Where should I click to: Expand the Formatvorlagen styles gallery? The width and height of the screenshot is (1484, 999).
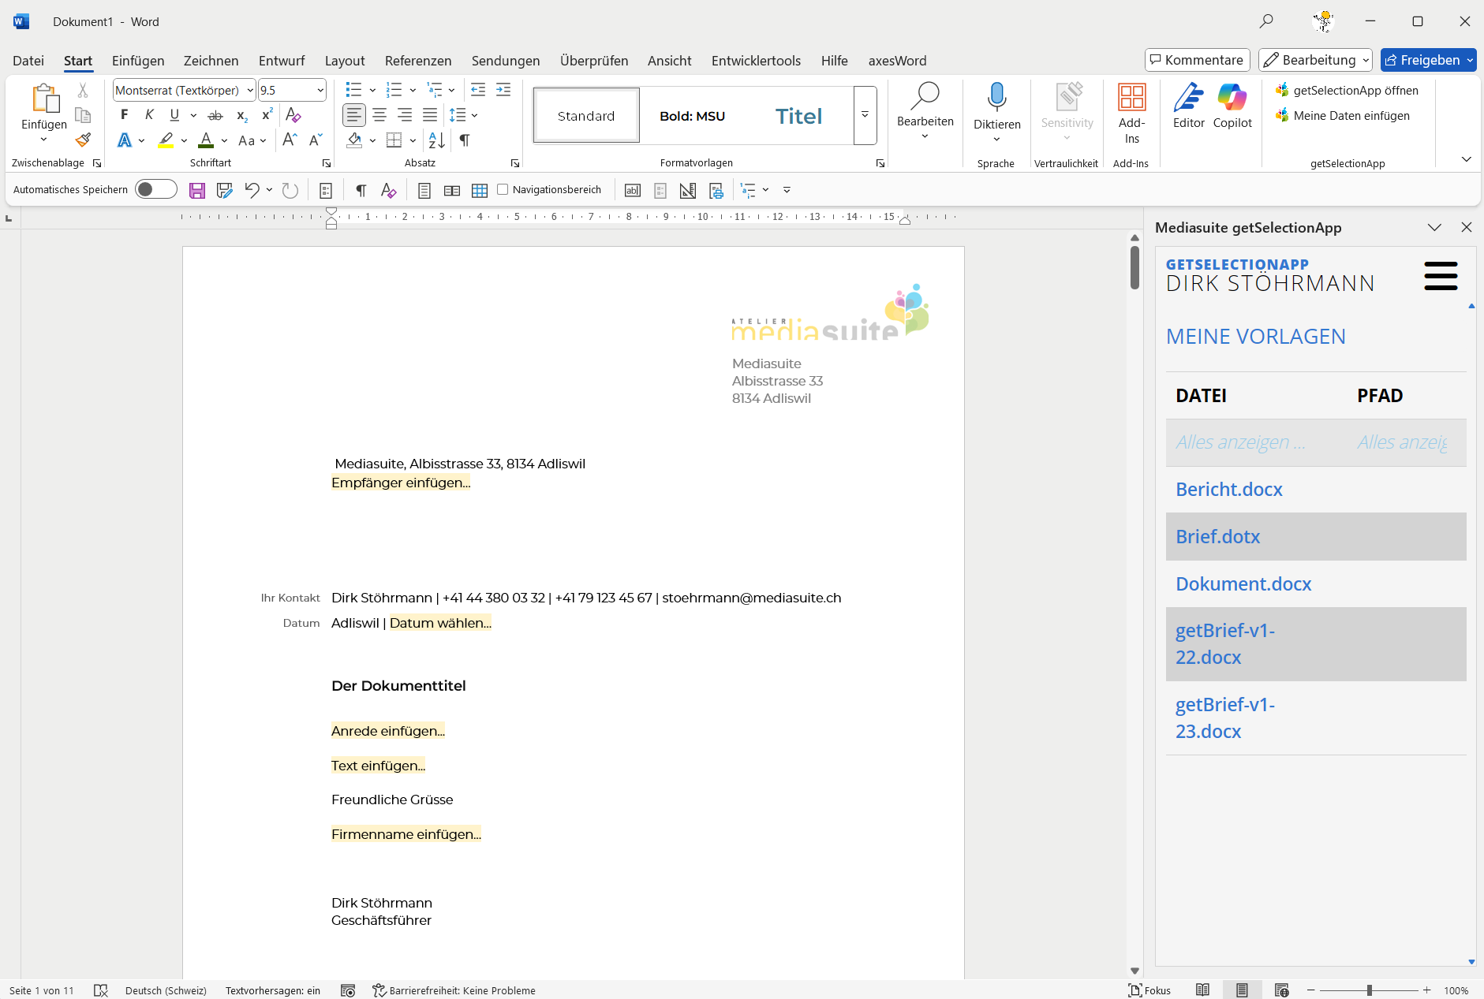pos(865,116)
